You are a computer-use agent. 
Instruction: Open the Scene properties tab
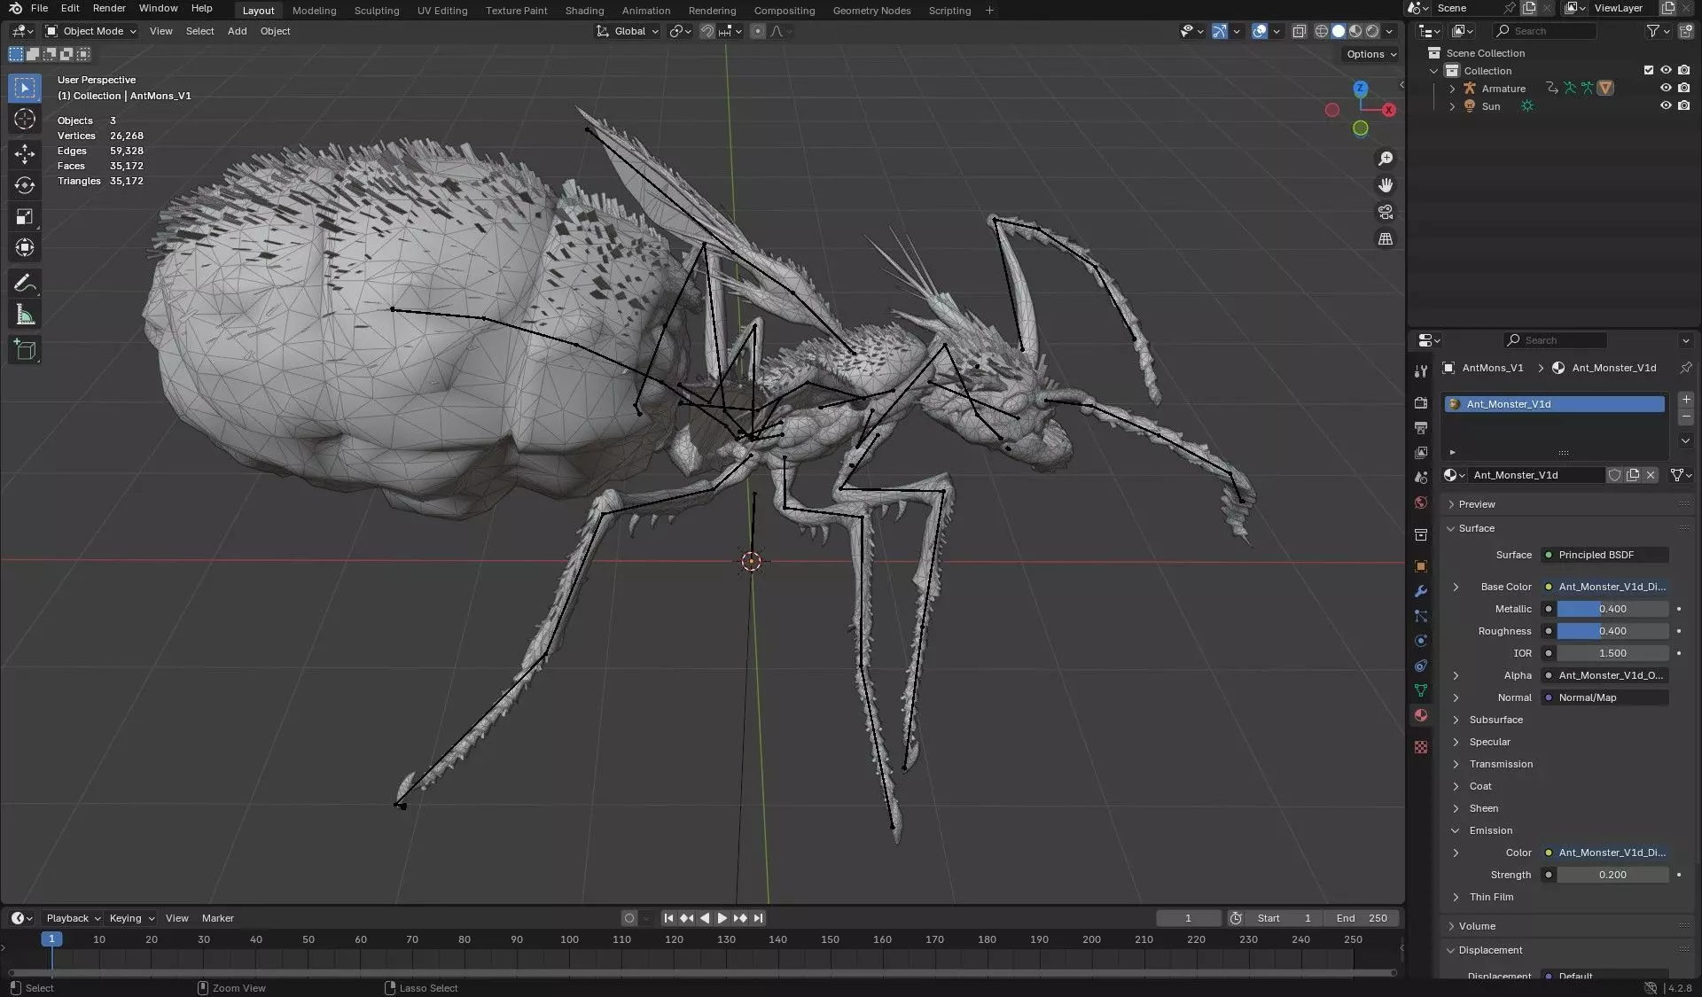point(1421,478)
